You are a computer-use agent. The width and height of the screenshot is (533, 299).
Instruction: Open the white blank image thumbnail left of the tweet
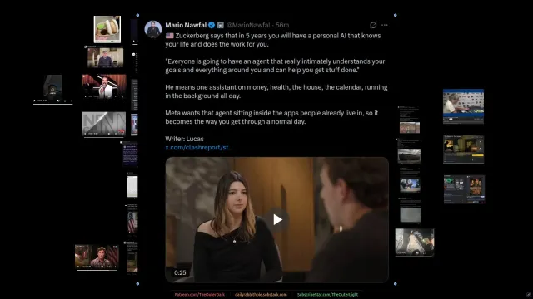point(132,186)
